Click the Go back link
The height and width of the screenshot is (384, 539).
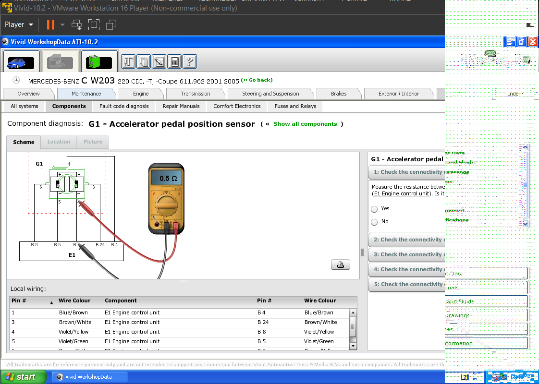257,80
